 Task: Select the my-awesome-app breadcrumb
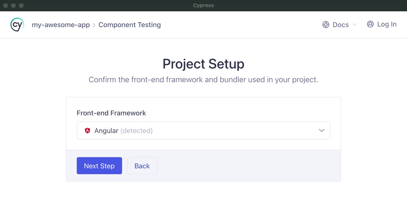click(61, 25)
